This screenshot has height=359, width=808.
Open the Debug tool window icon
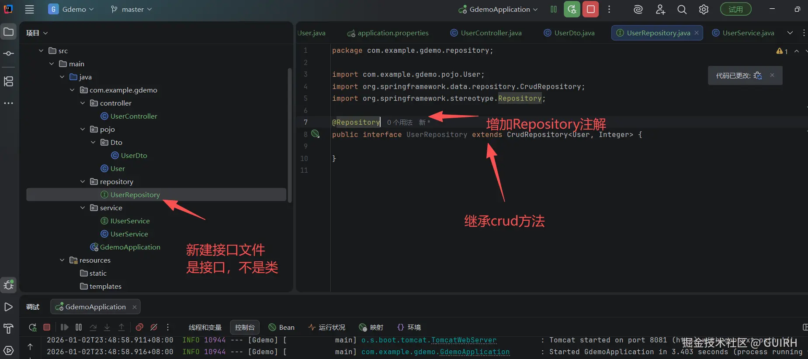coord(8,285)
